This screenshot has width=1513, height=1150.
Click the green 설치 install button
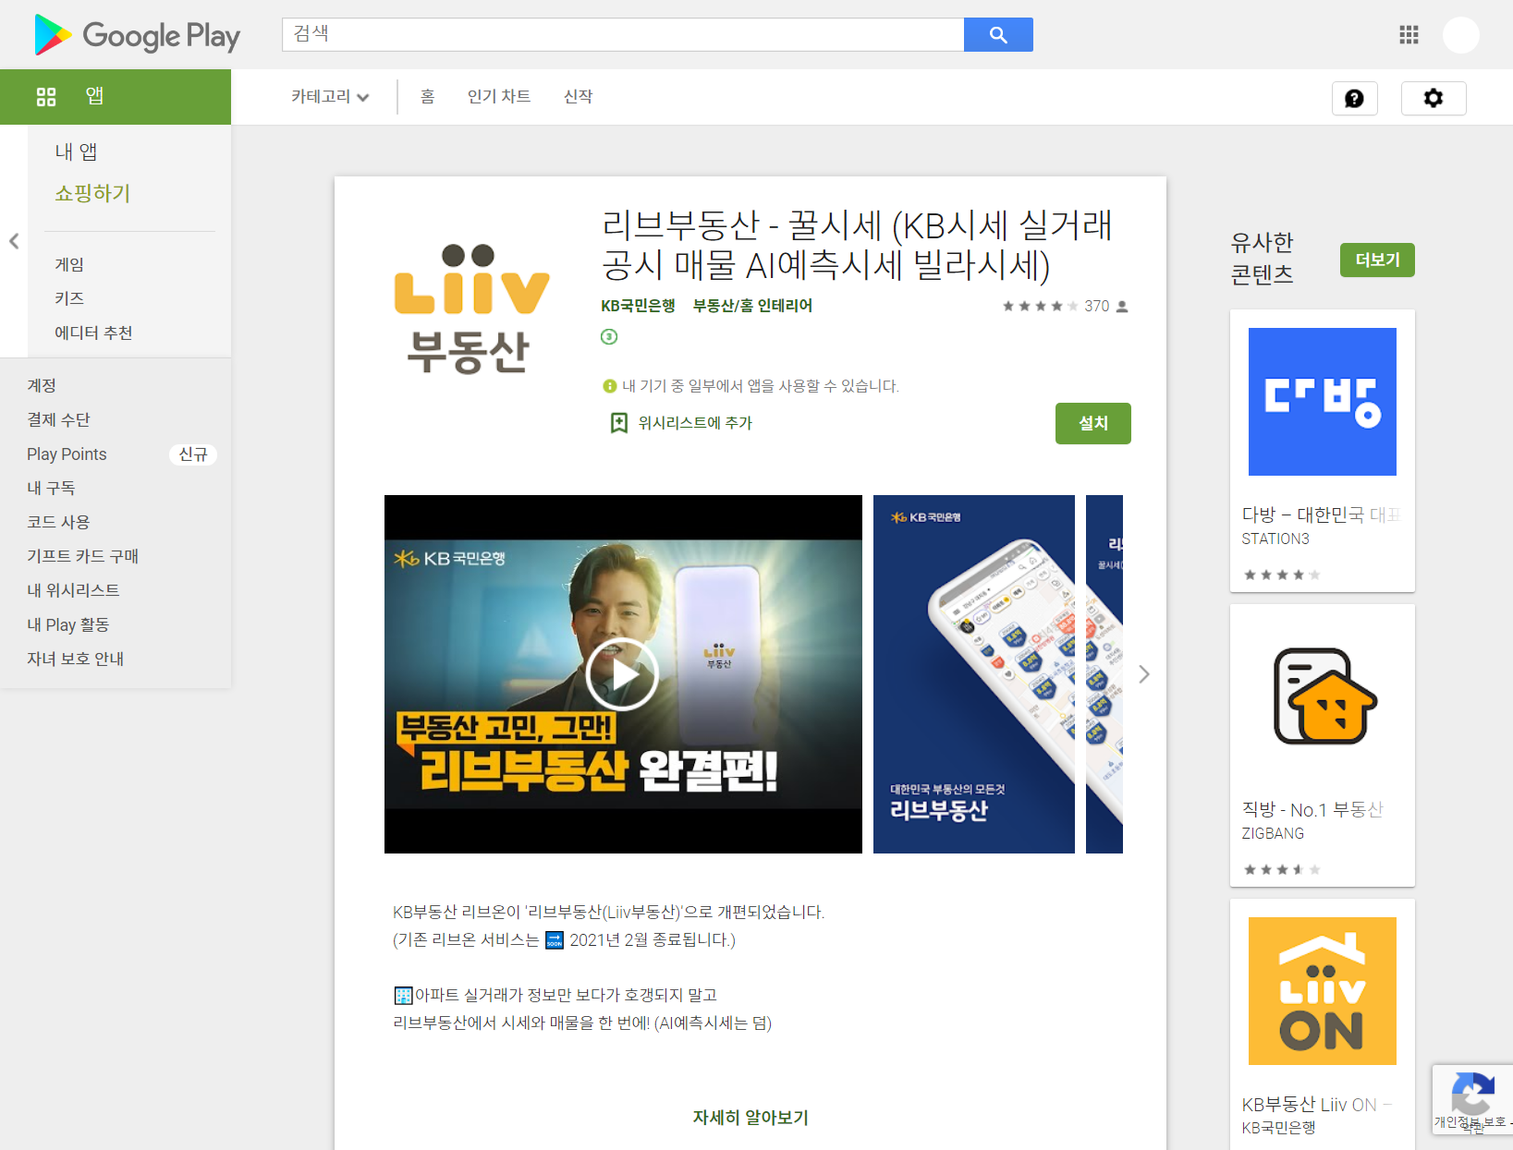[1093, 423]
